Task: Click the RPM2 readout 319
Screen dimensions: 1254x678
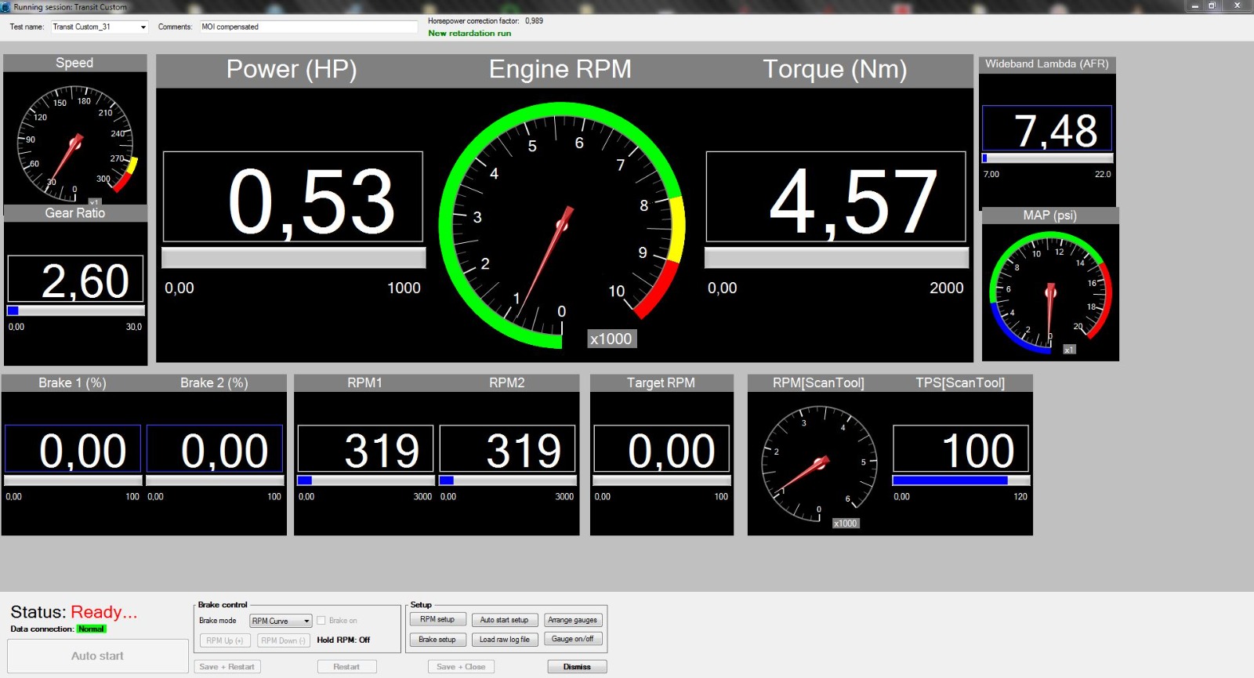Action: click(x=507, y=449)
